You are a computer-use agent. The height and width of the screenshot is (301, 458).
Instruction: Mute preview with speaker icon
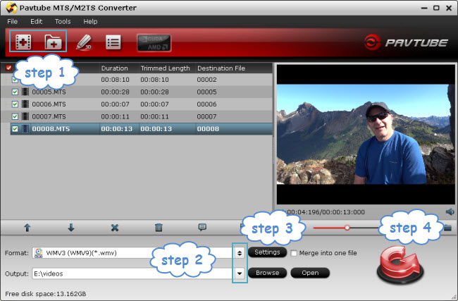pos(450,212)
